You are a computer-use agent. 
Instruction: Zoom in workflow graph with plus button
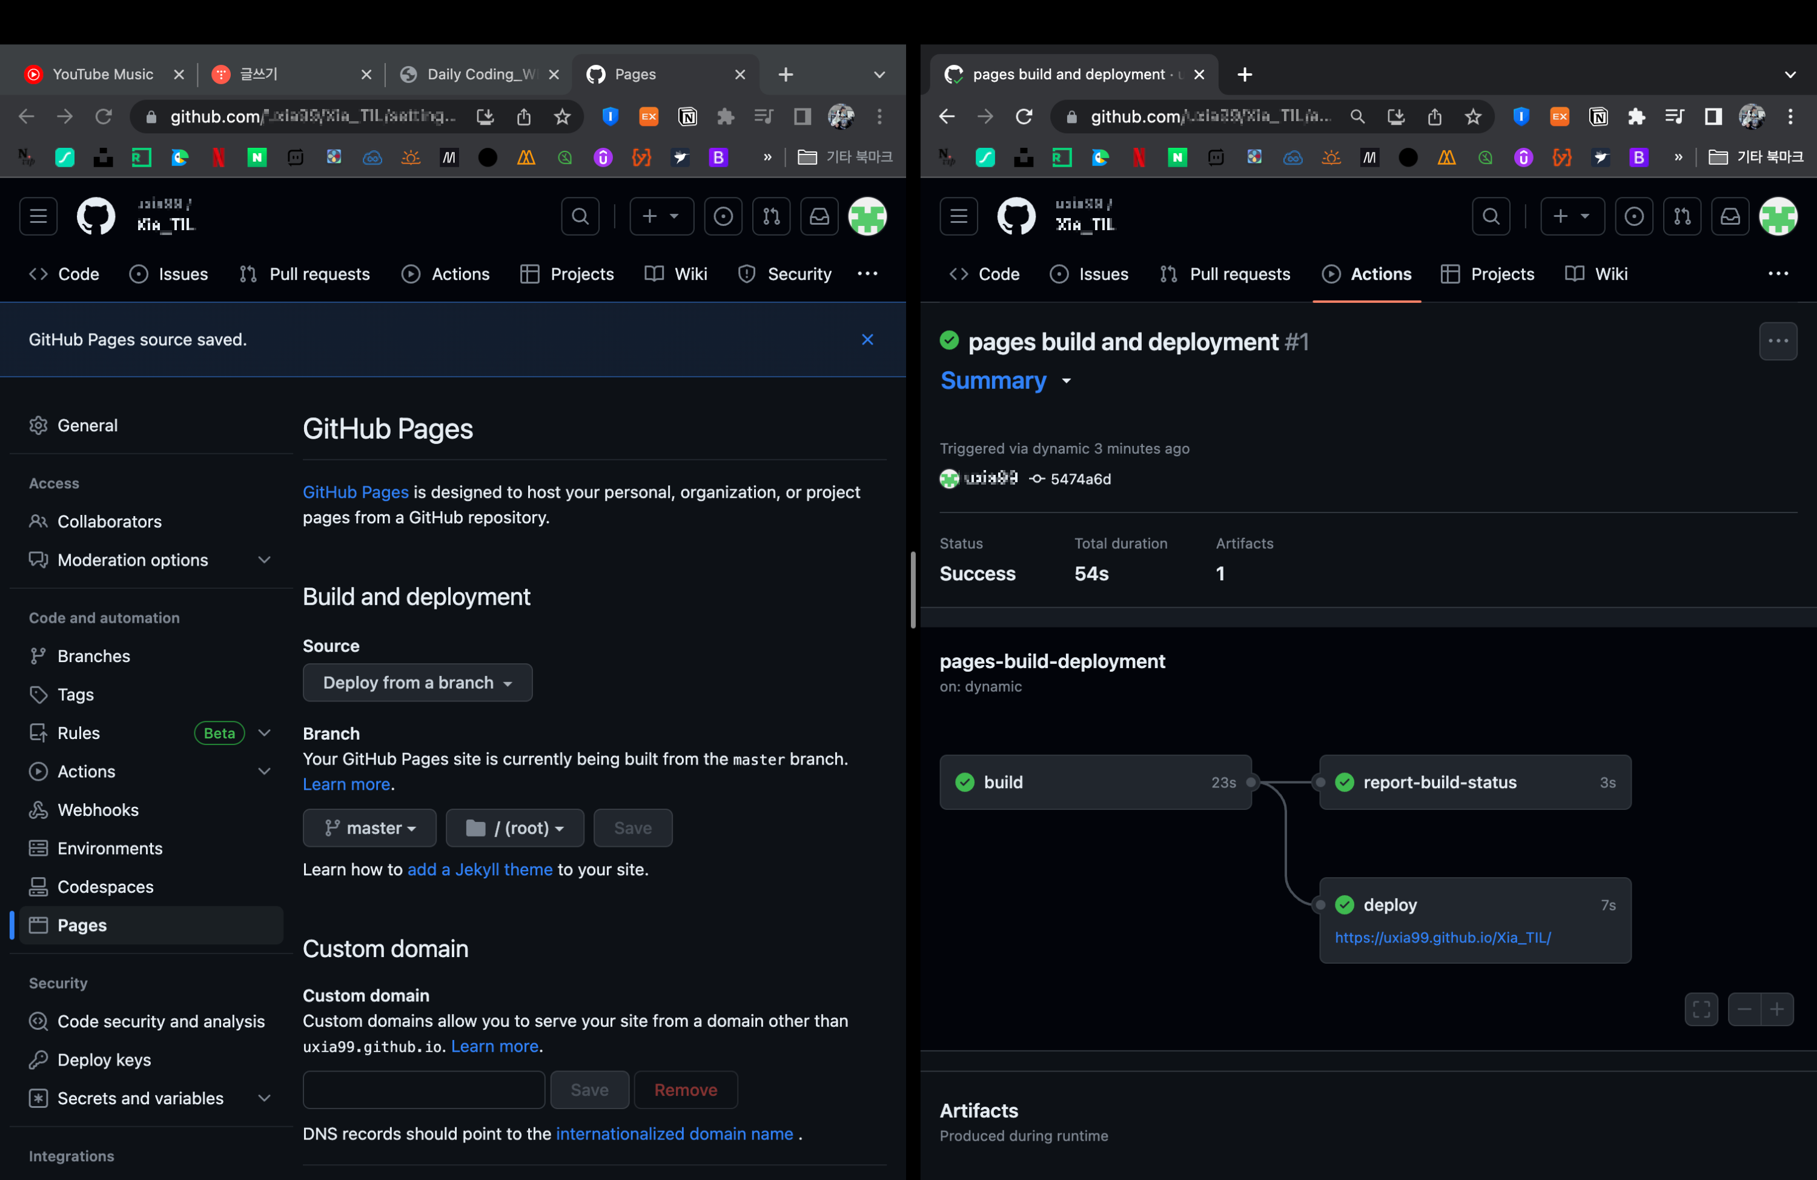click(x=1777, y=1009)
